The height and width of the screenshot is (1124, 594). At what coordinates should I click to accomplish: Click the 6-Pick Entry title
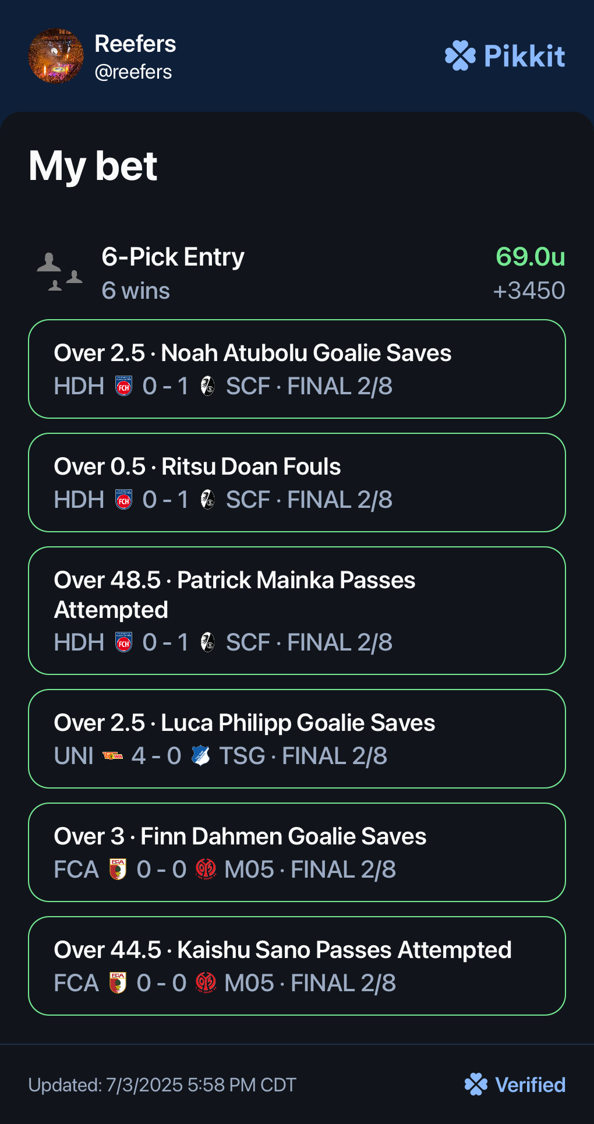(x=173, y=257)
